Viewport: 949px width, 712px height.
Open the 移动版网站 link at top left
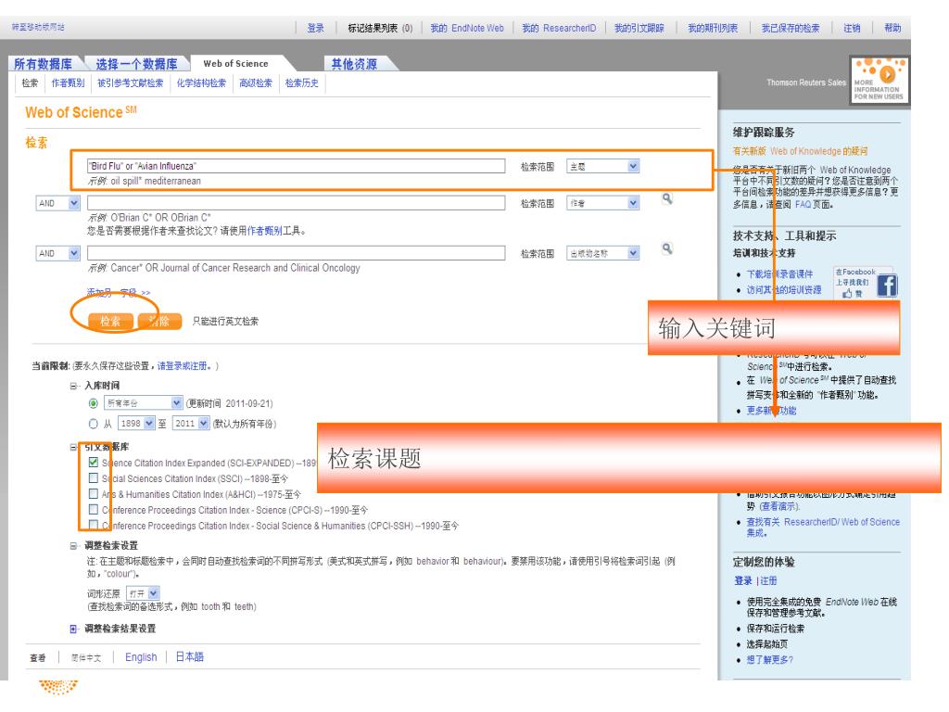pyautogui.click(x=37, y=27)
